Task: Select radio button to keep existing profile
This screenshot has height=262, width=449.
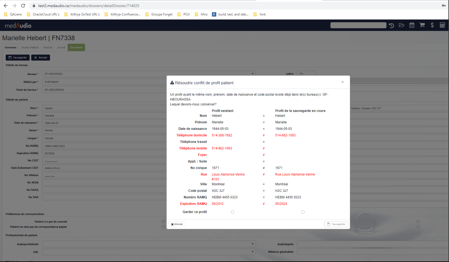Action: (x=233, y=212)
